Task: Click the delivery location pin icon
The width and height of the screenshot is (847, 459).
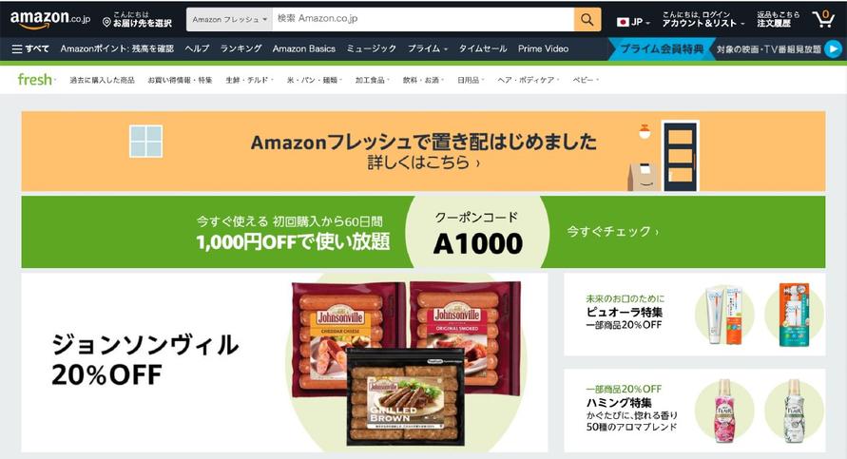Action: click(x=106, y=22)
